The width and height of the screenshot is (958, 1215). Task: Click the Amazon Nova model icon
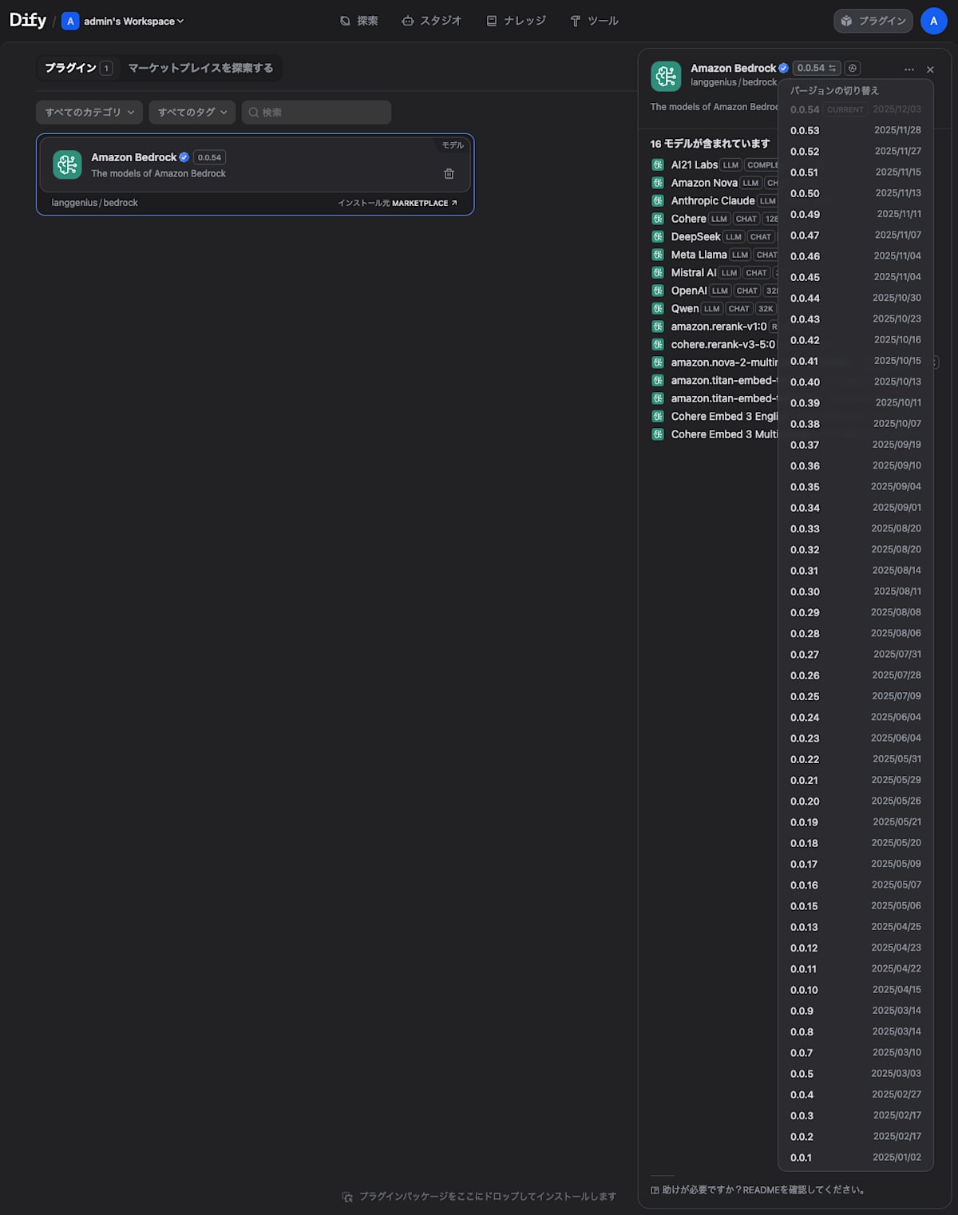click(658, 183)
